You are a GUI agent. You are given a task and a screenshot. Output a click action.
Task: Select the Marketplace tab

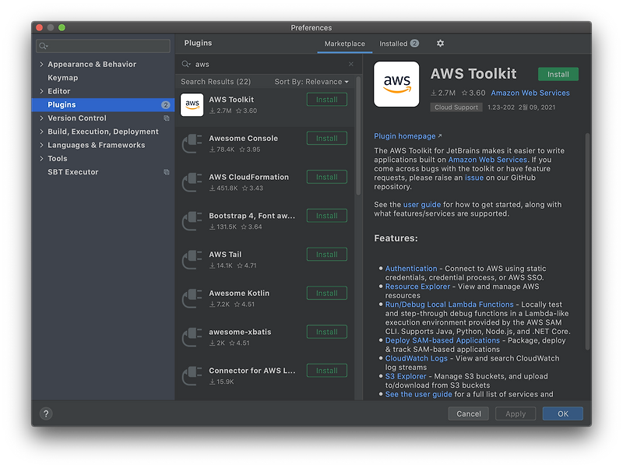click(345, 44)
